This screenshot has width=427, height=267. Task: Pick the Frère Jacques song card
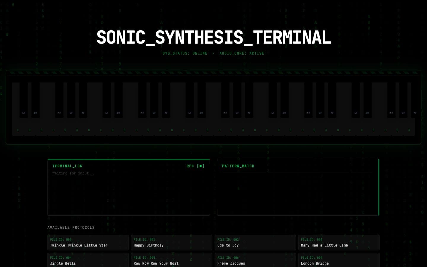[x=255, y=260]
